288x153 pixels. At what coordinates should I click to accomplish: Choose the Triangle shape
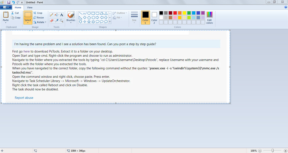tap(106, 13)
